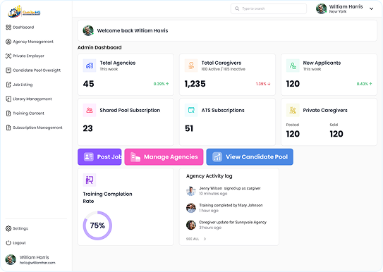Click the Dashboard grid icon in sidebar

[8, 27]
